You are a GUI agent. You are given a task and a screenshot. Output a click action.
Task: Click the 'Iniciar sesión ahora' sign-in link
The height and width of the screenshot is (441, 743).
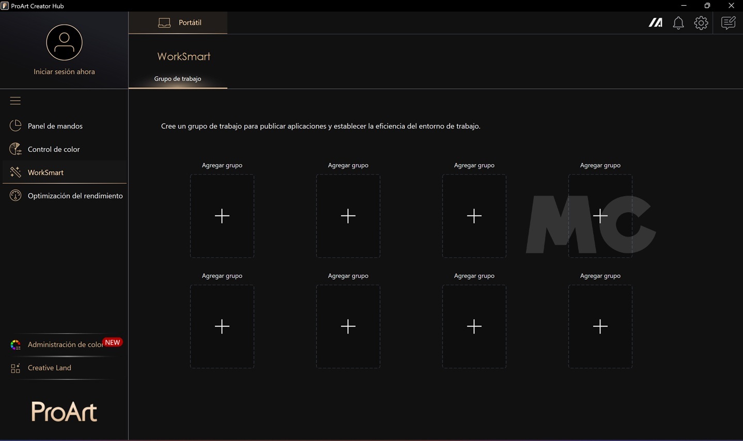64,72
